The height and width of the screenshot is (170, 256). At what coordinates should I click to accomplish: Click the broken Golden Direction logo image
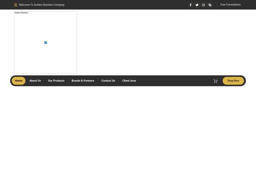[x=46, y=42]
